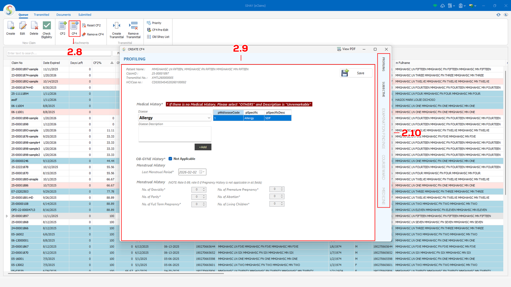This screenshot has height=287, width=511.
Task: Expand the tree arrow beside claim 25-00001897
Action: (x=7, y=216)
